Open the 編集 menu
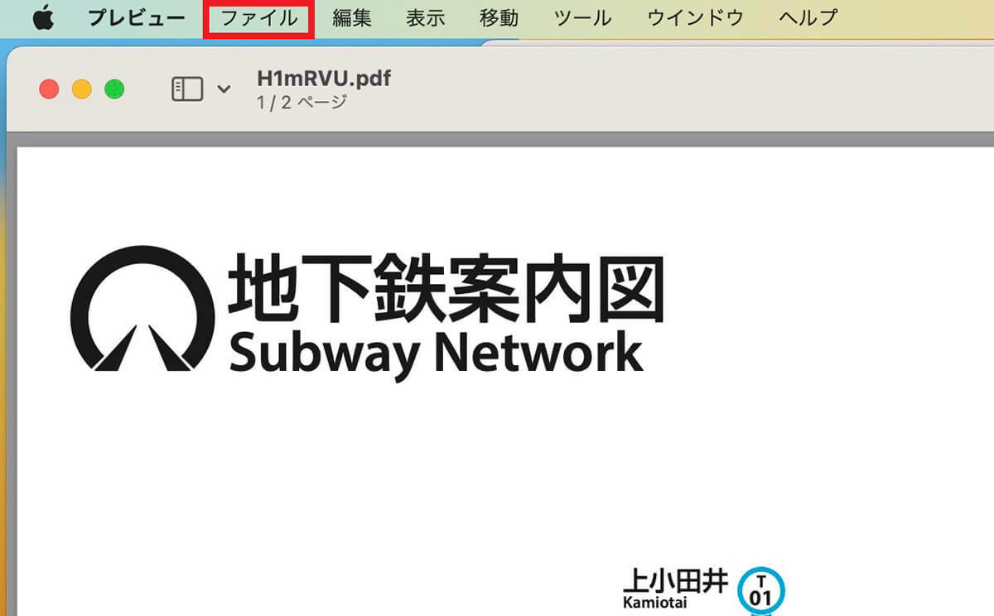994x616 pixels. (x=352, y=17)
